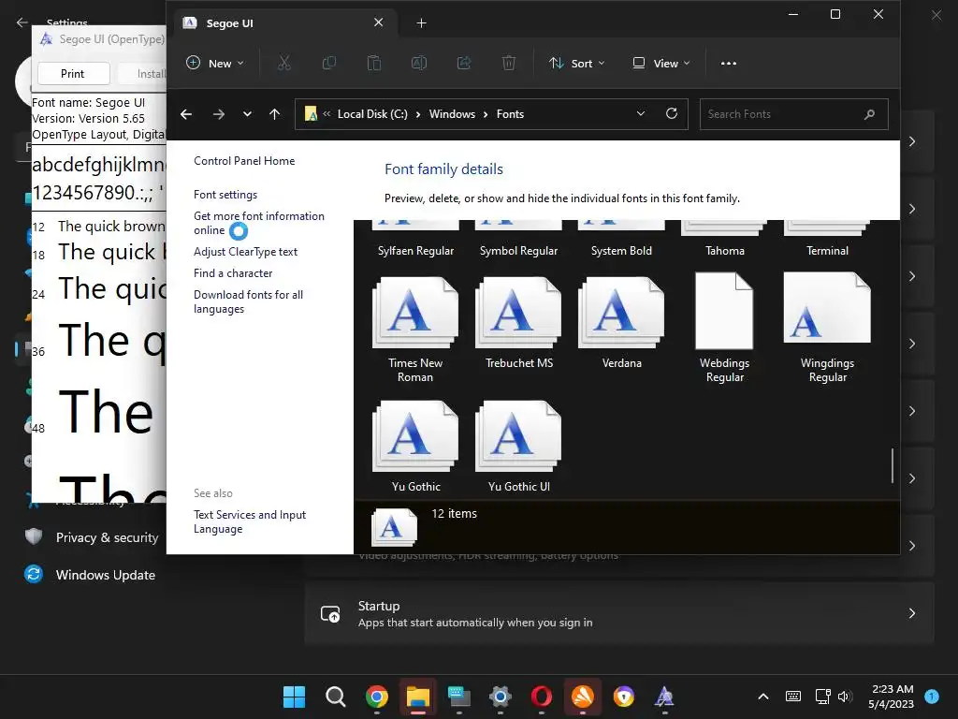Click Fonts in the address breadcrumb
Image resolution: width=958 pixels, height=719 pixels.
(x=510, y=114)
